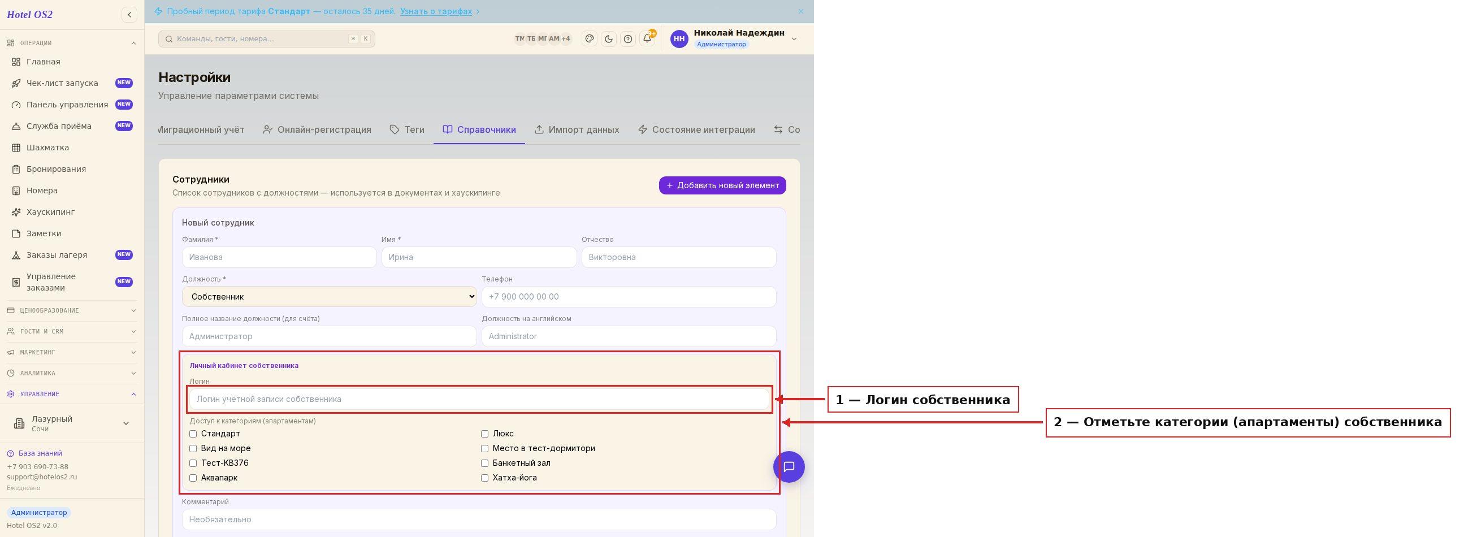Image resolution: width=1464 pixels, height=537 pixels.
Task: Focus the Полное название должности field
Action: point(329,336)
